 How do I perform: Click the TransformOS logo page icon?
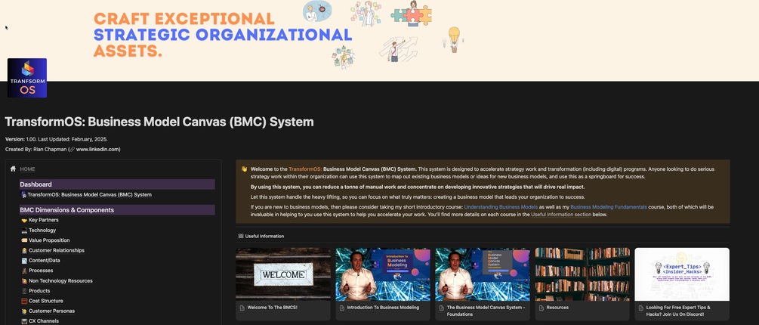click(x=27, y=78)
